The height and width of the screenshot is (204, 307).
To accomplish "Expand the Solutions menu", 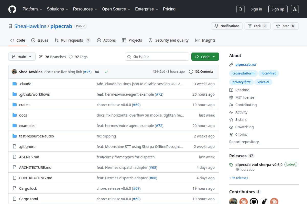I will click(x=58, y=9).
